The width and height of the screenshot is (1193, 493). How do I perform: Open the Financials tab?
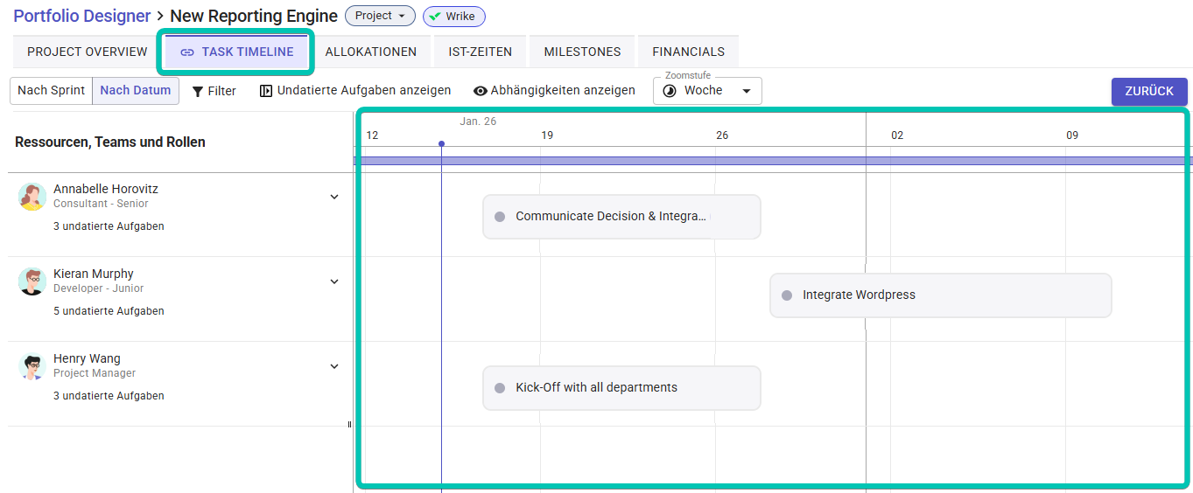tap(688, 52)
